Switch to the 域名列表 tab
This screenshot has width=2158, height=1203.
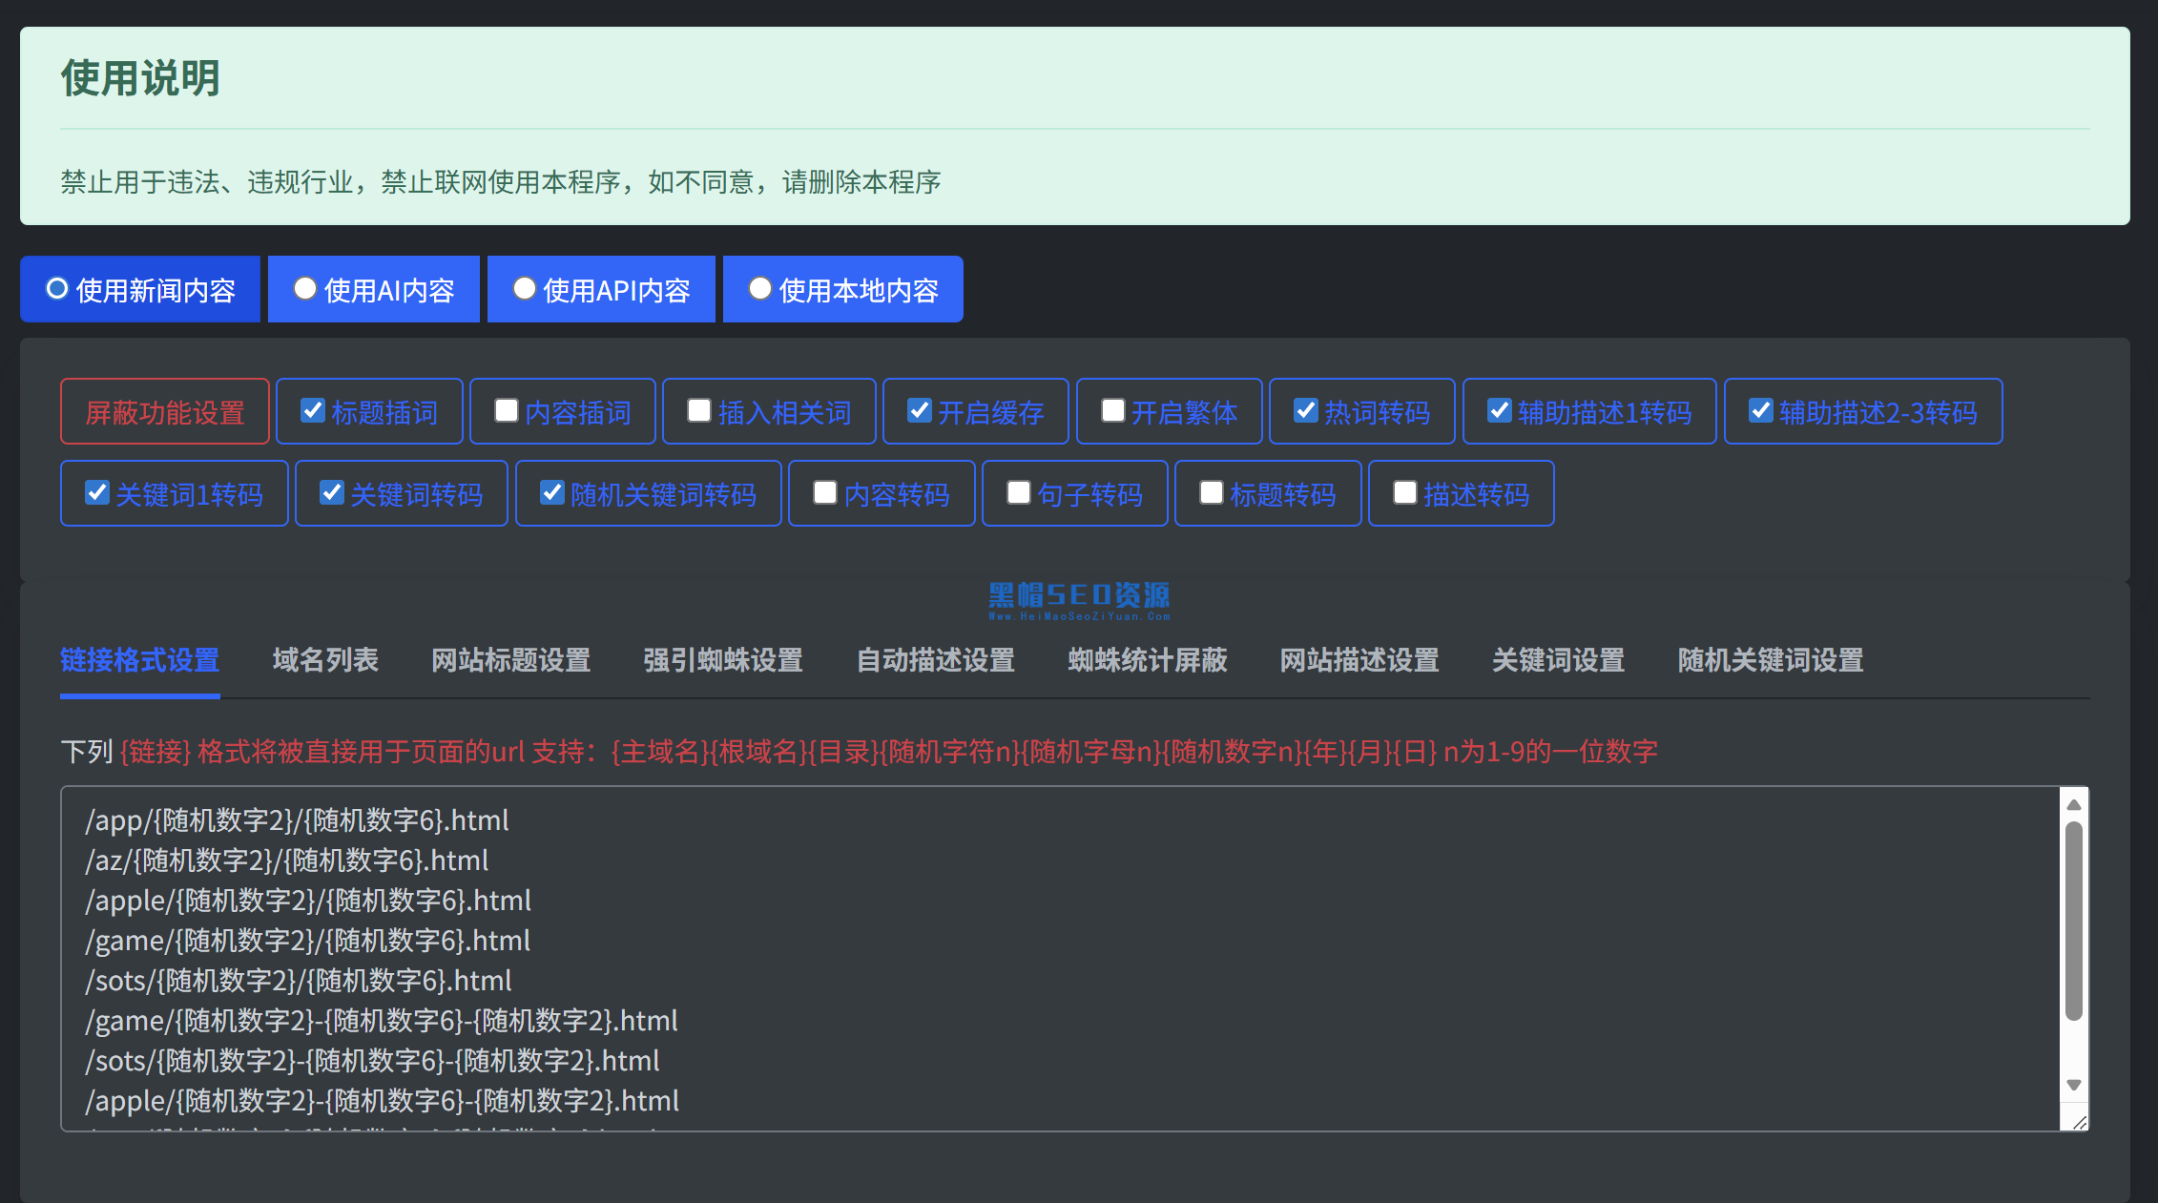pos(324,660)
